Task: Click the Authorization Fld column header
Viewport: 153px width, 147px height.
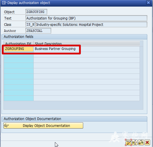Action: (x=19, y=44)
